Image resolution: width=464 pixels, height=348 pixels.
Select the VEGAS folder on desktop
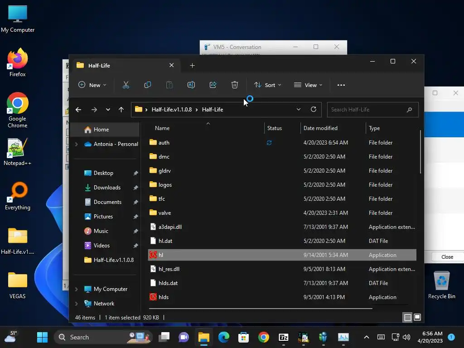[x=18, y=285]
